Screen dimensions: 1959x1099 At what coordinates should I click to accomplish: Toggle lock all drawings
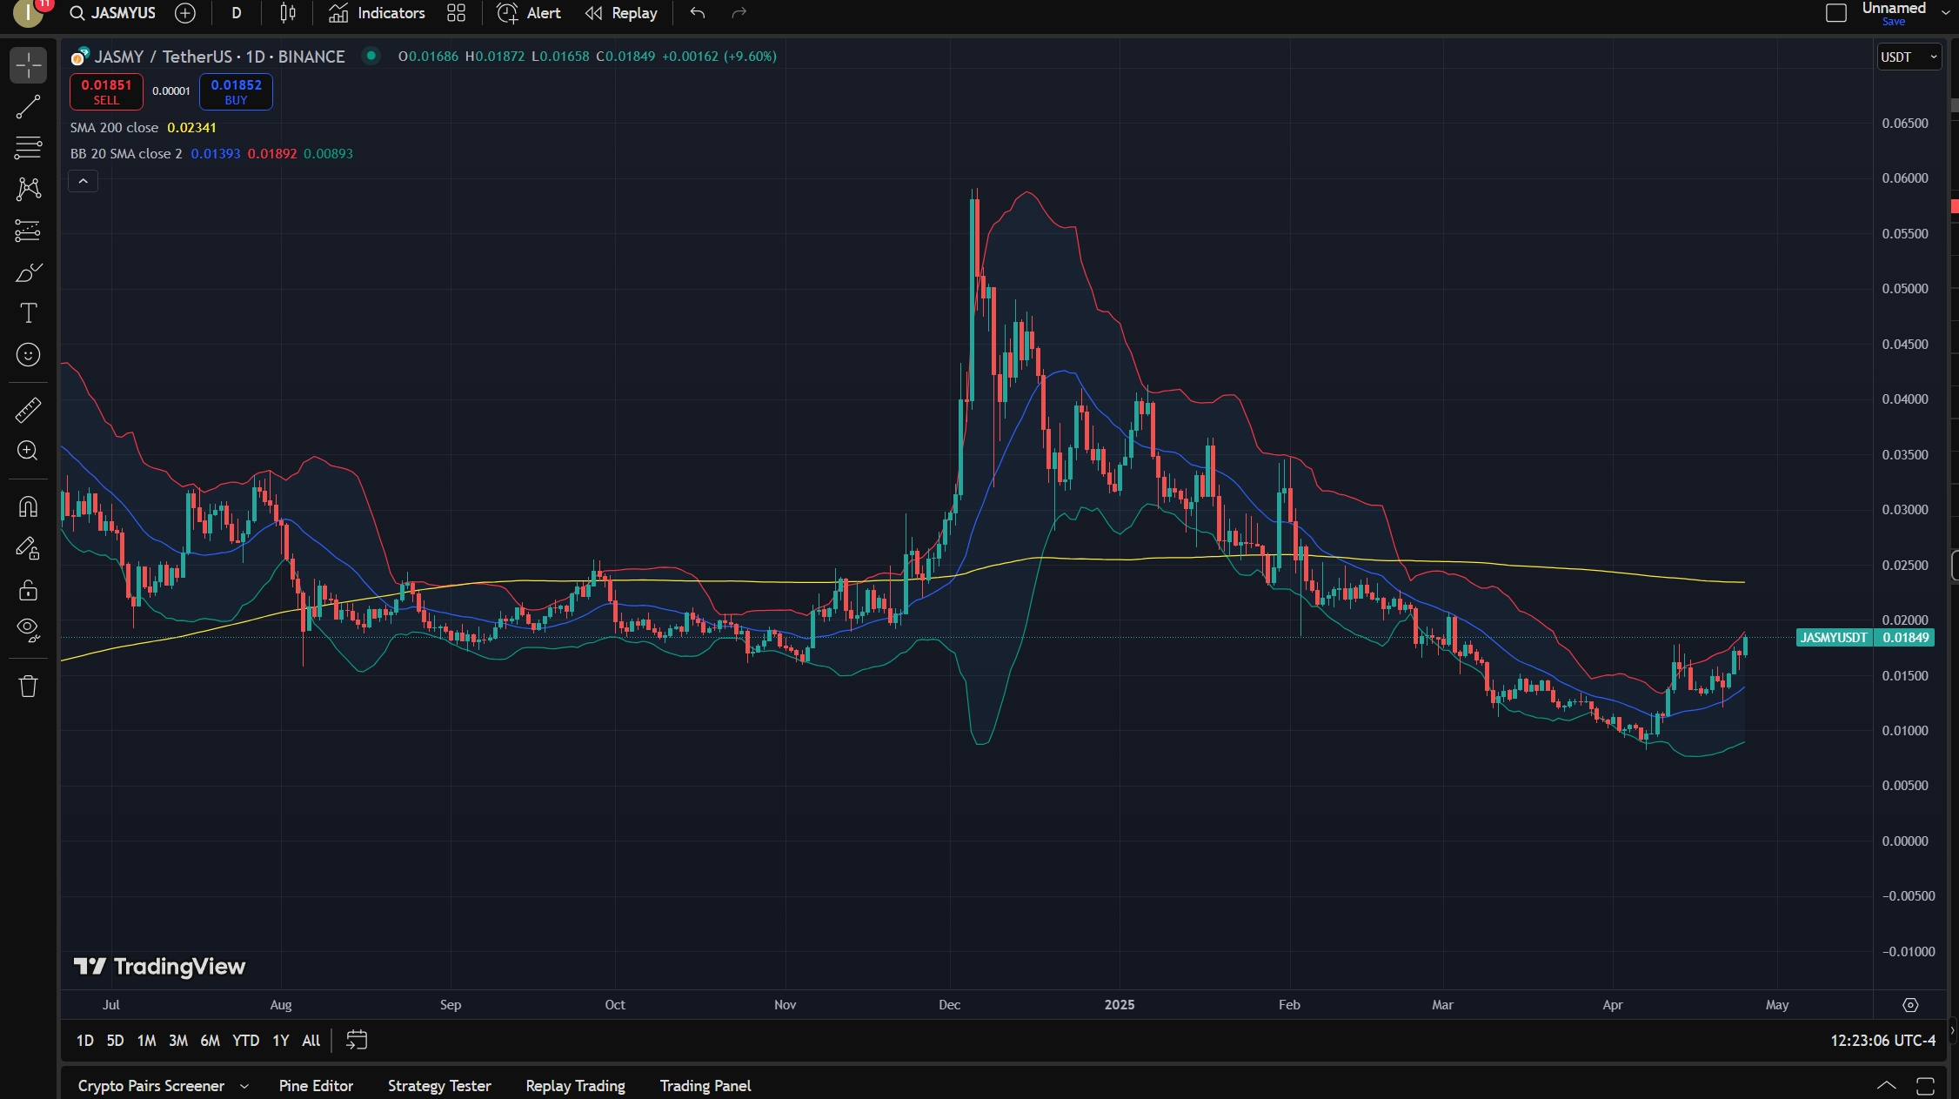point(28,591)
